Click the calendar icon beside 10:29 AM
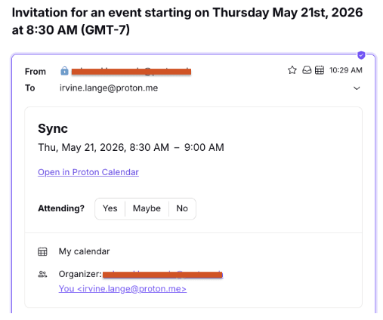 tap(320, 70)
